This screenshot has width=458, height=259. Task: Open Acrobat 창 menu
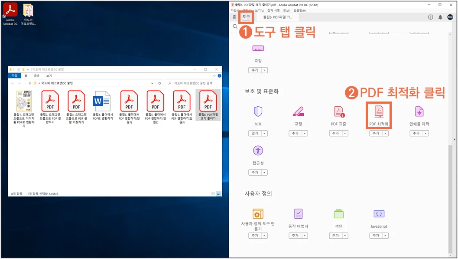[286, 10]
